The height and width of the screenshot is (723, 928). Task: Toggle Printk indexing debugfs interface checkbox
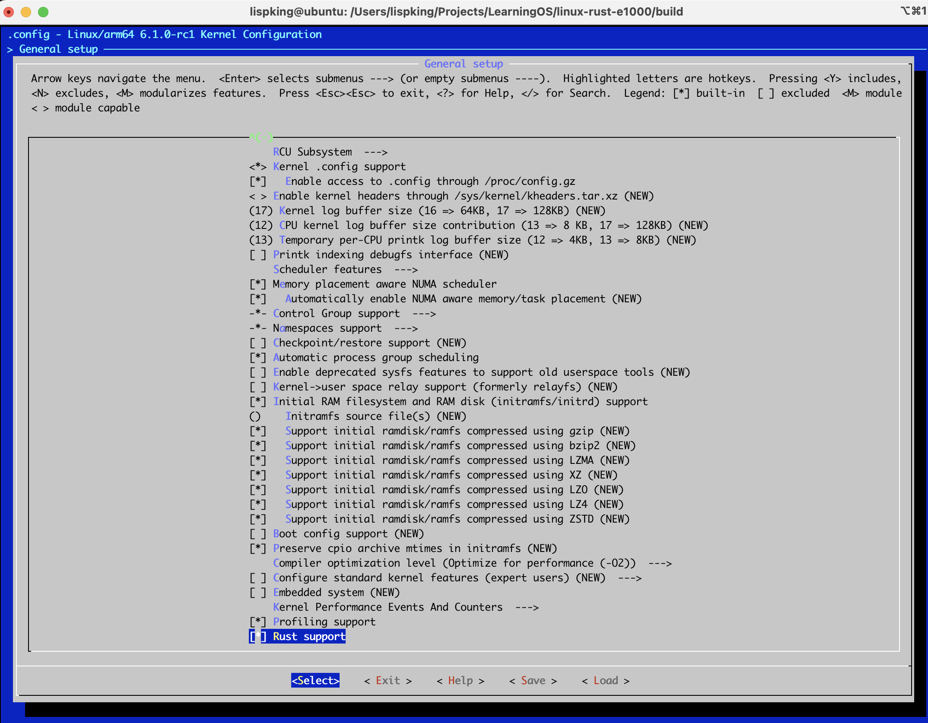[x=258, y=255]
